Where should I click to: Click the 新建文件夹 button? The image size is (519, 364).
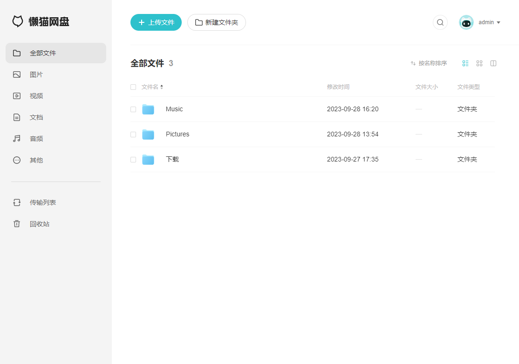[x=217, y=22]
